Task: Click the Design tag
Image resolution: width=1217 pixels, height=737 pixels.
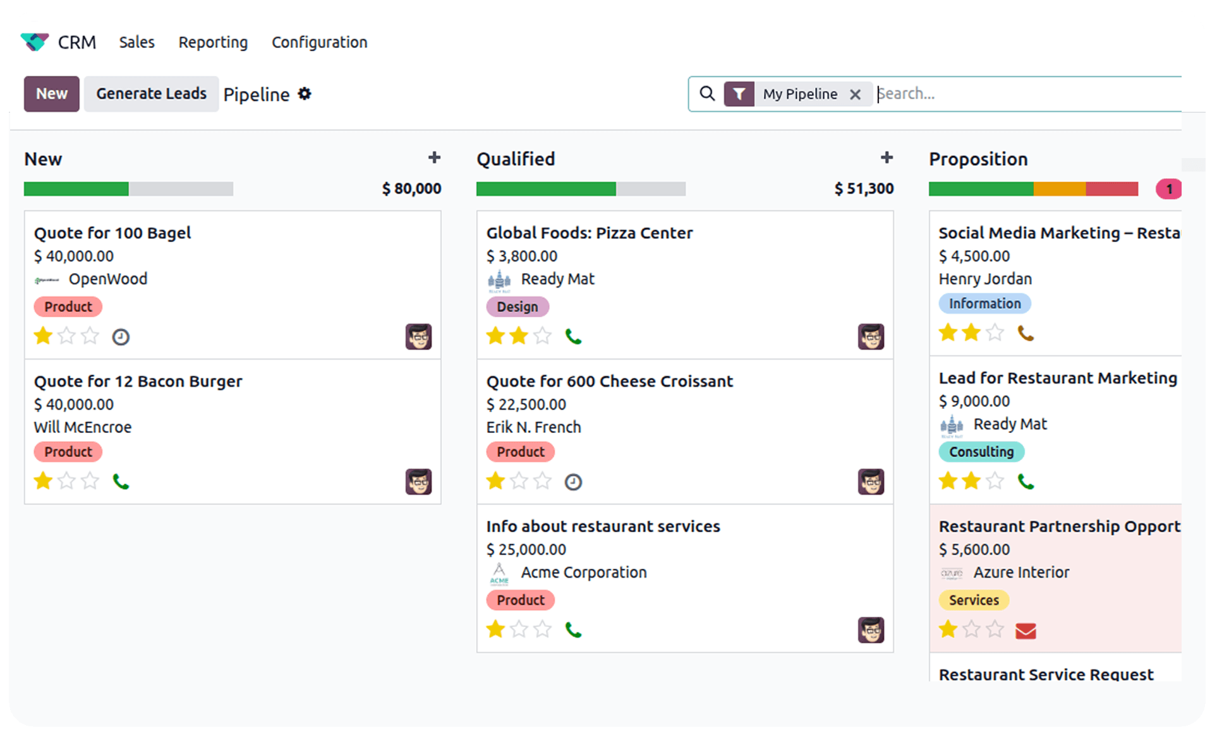Action: (x=517, y=307)
